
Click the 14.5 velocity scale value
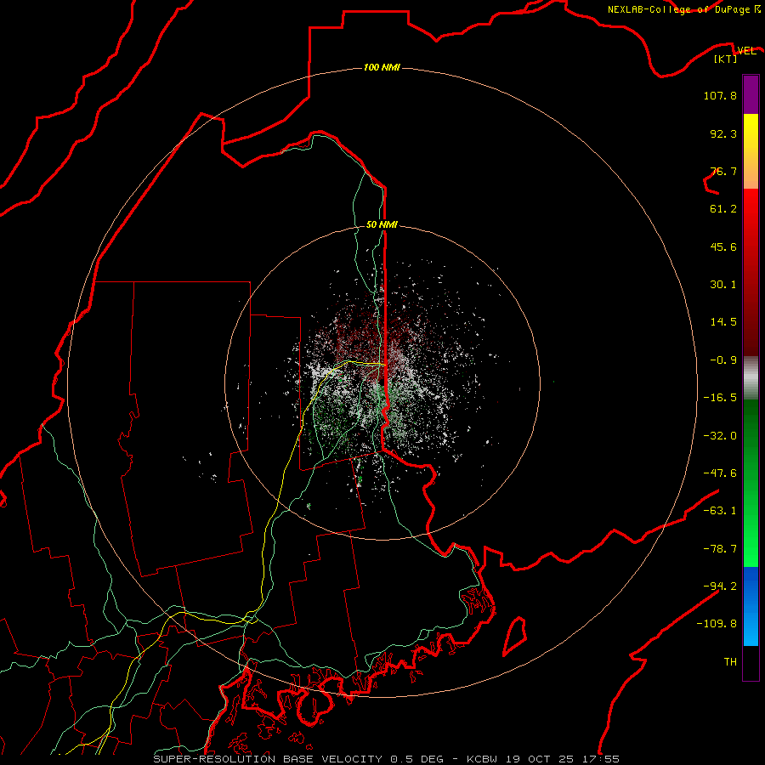tap(723, 322)
